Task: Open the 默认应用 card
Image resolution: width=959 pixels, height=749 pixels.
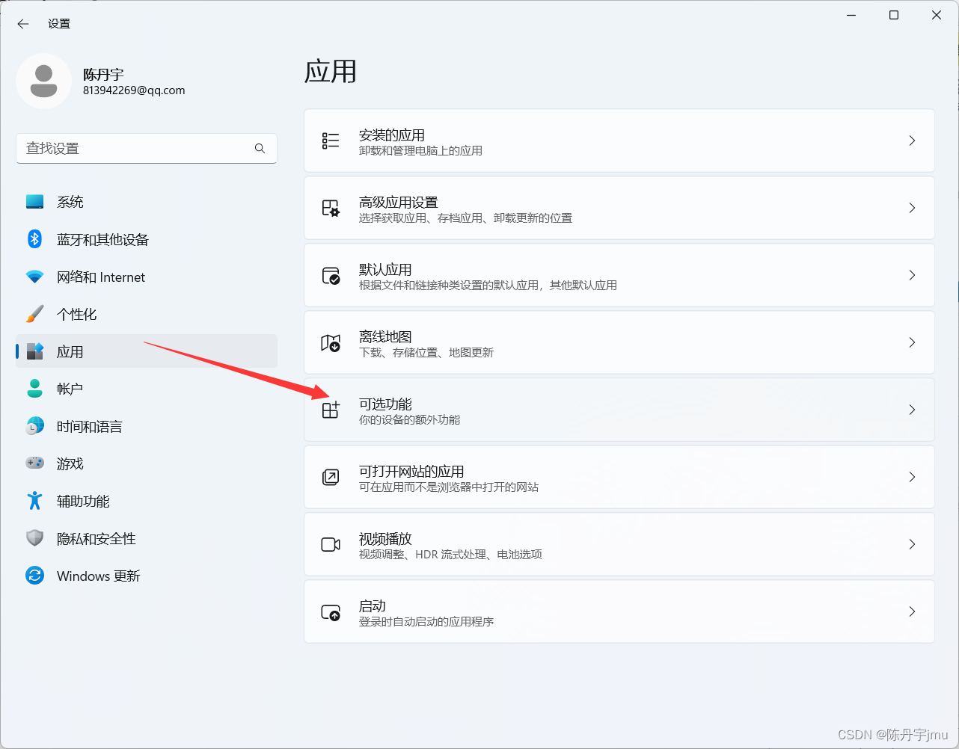Action: coord(619,275)
